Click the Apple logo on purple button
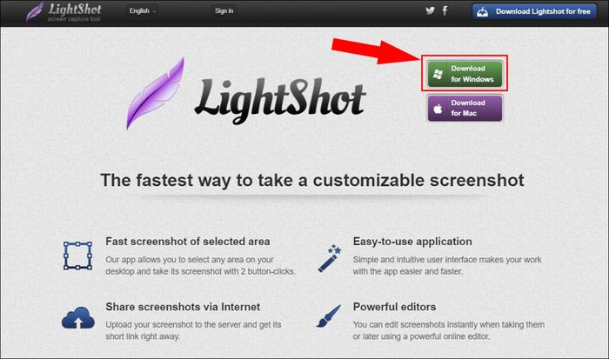Screen dimensions: 609x359 coord(438,109)
